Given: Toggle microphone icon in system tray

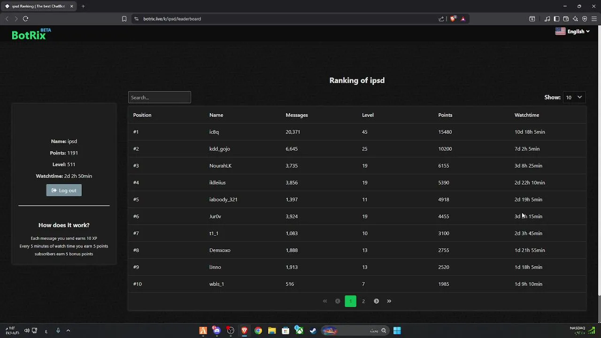Looking at the screenshot, I should (58, 330).
